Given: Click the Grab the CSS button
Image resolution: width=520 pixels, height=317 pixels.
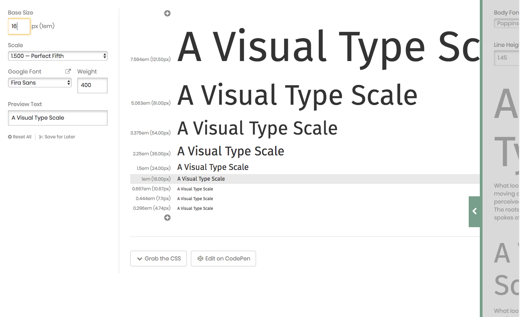Looking at the screenshot, I should 158,258.
